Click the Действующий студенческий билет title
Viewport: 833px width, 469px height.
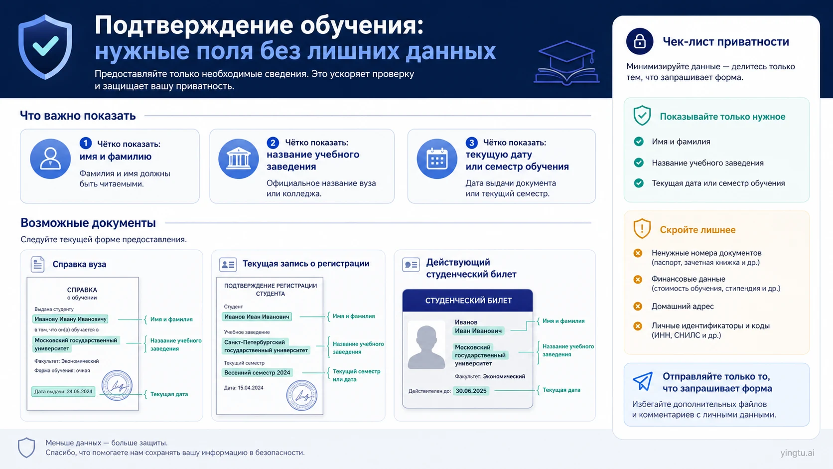(471, 268)
